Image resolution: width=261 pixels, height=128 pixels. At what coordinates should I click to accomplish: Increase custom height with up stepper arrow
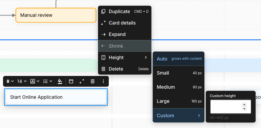(244, 104)
